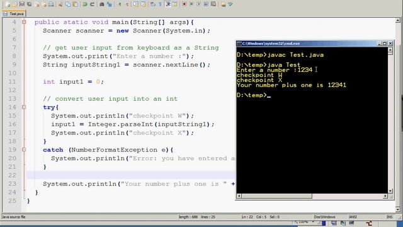Toggle the INS insert mode indicator
403x227 pixels.
tap(389, 217)
